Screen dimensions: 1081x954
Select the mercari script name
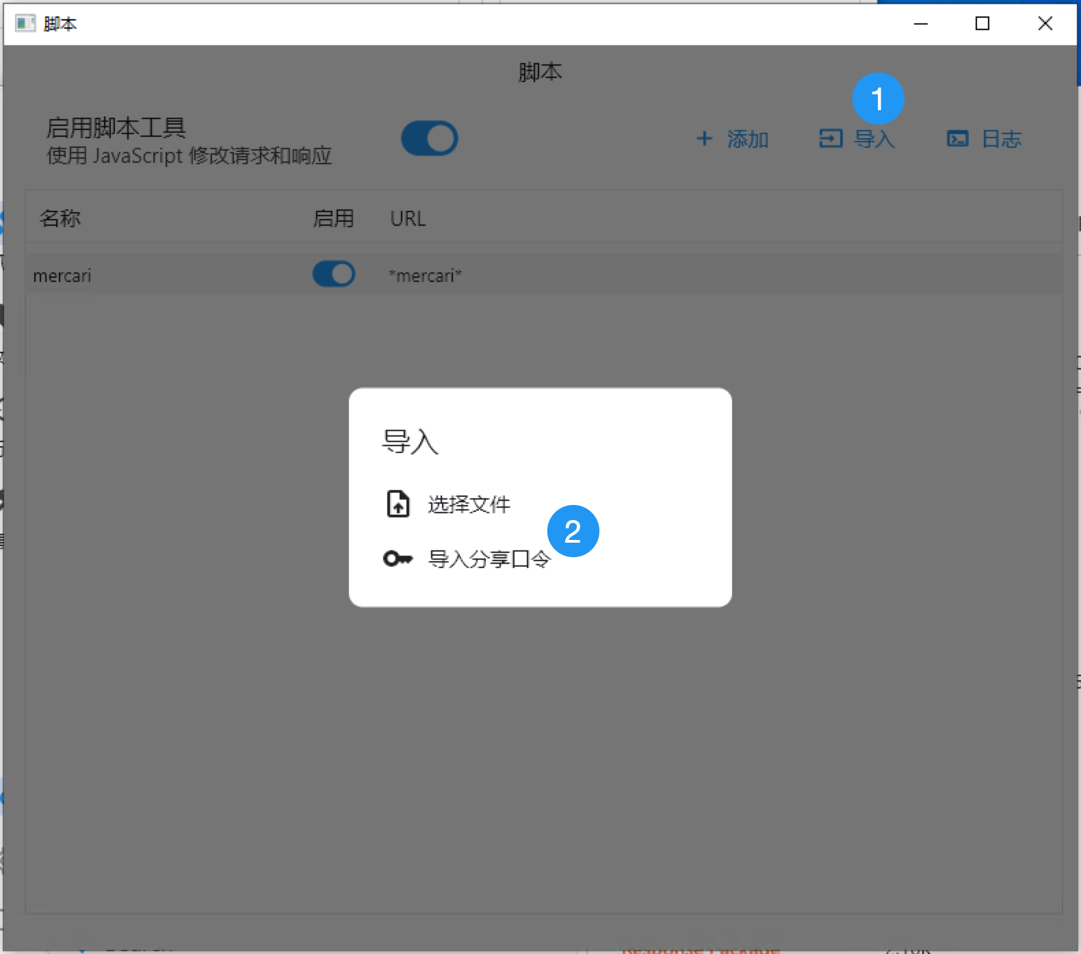(x=62, y=276)
